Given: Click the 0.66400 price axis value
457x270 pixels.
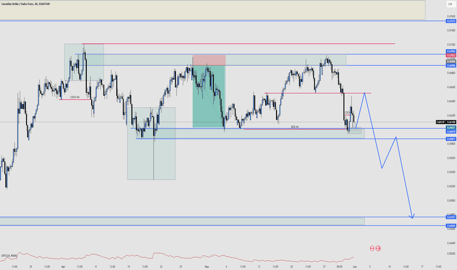Looking at the screenshot, I should point(451,101).
